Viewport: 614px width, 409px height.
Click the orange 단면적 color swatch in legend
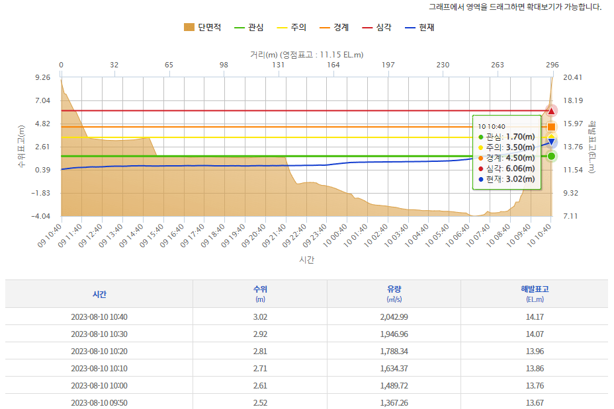[x=189, y=27]
